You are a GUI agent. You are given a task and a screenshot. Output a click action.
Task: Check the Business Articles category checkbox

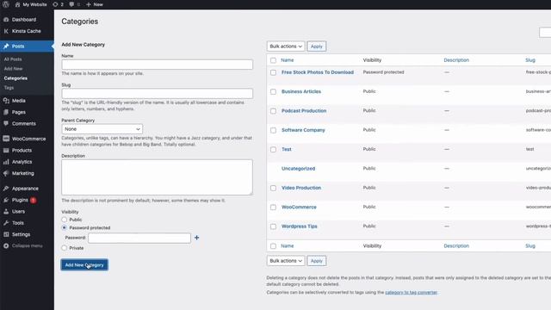click(x=274, y=92)
